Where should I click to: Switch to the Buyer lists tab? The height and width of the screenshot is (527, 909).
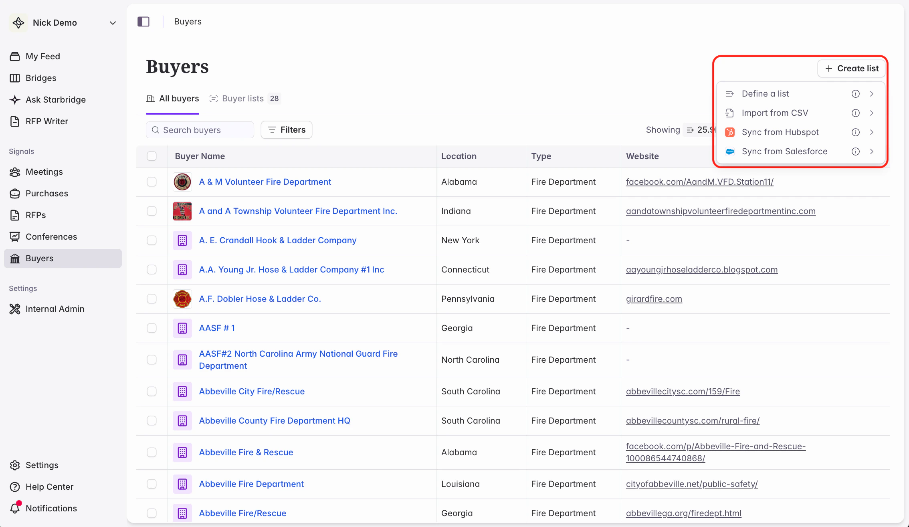pyautogui.click(x=242, y=99)
